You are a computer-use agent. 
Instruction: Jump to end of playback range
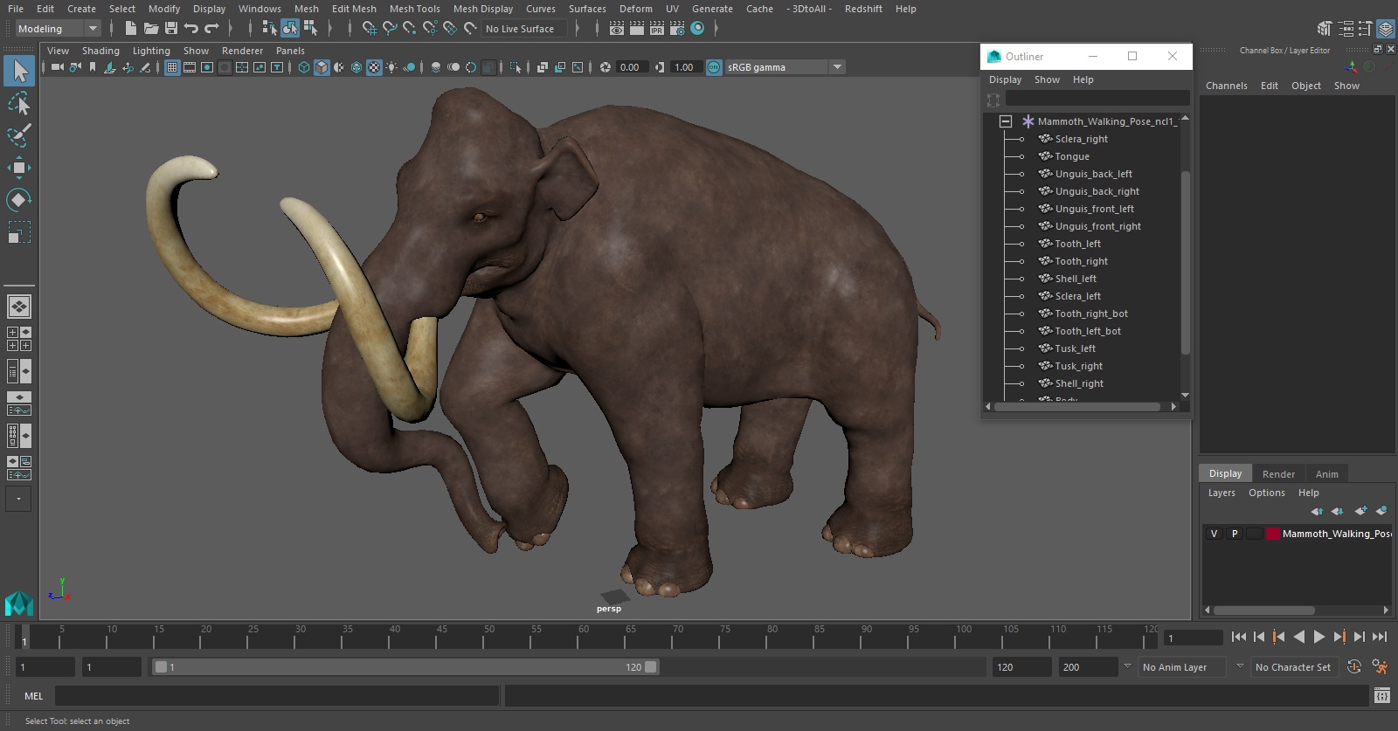pos(1380,637)
